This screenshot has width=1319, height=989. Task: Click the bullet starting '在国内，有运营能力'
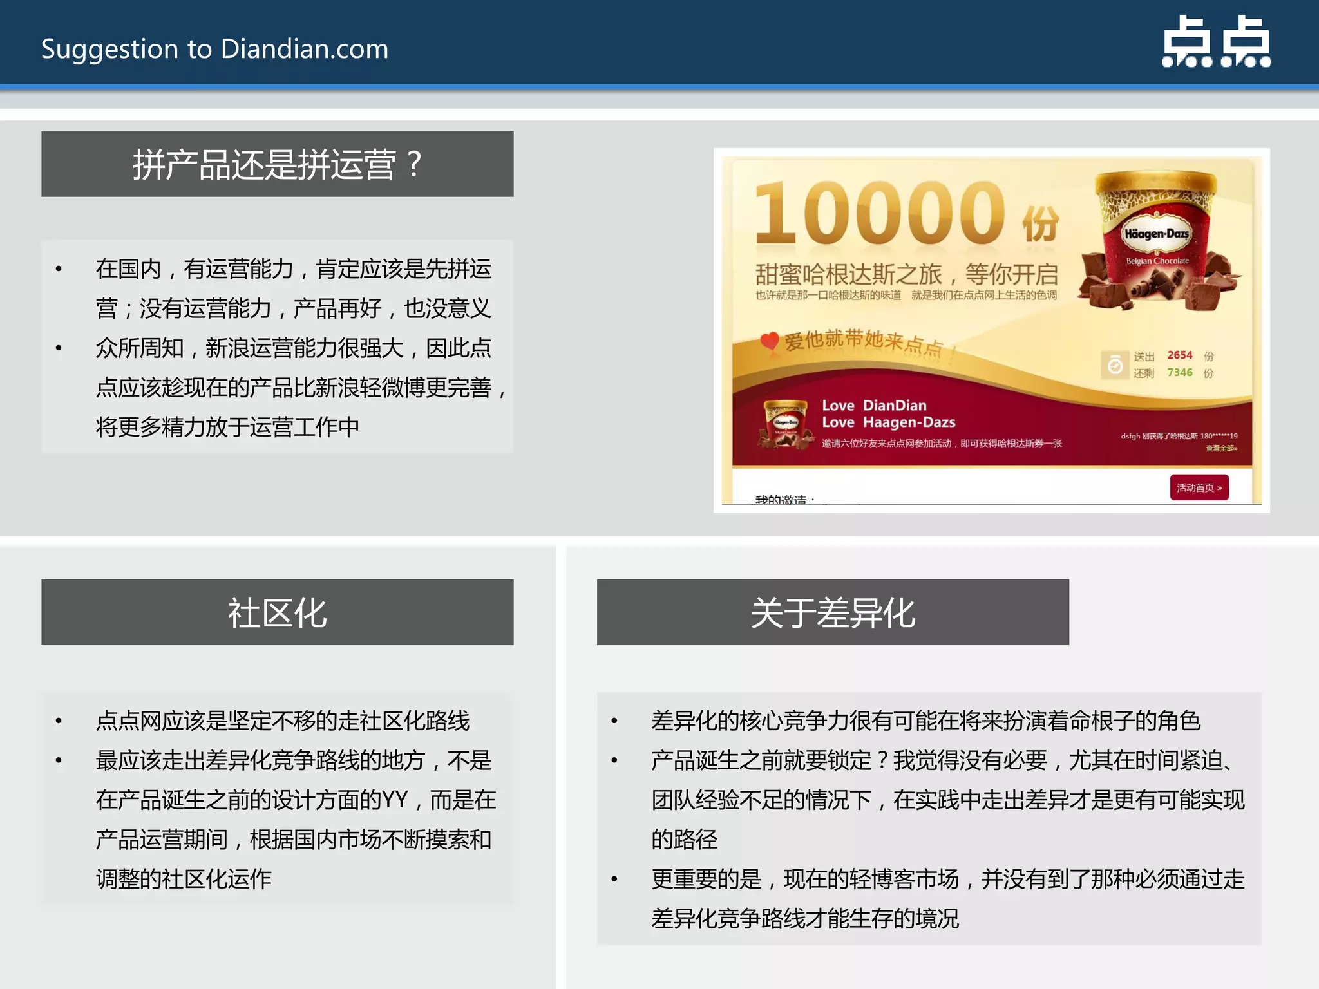(294, 288)
